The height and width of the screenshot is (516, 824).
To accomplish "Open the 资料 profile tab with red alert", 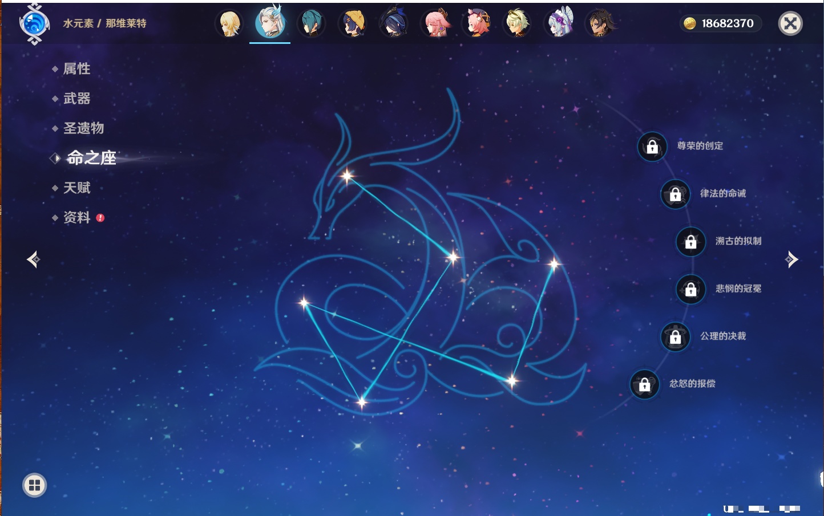I will (76, 217).
